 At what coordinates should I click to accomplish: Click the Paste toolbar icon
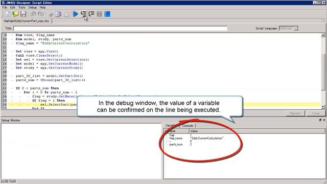tap(66, 14)
